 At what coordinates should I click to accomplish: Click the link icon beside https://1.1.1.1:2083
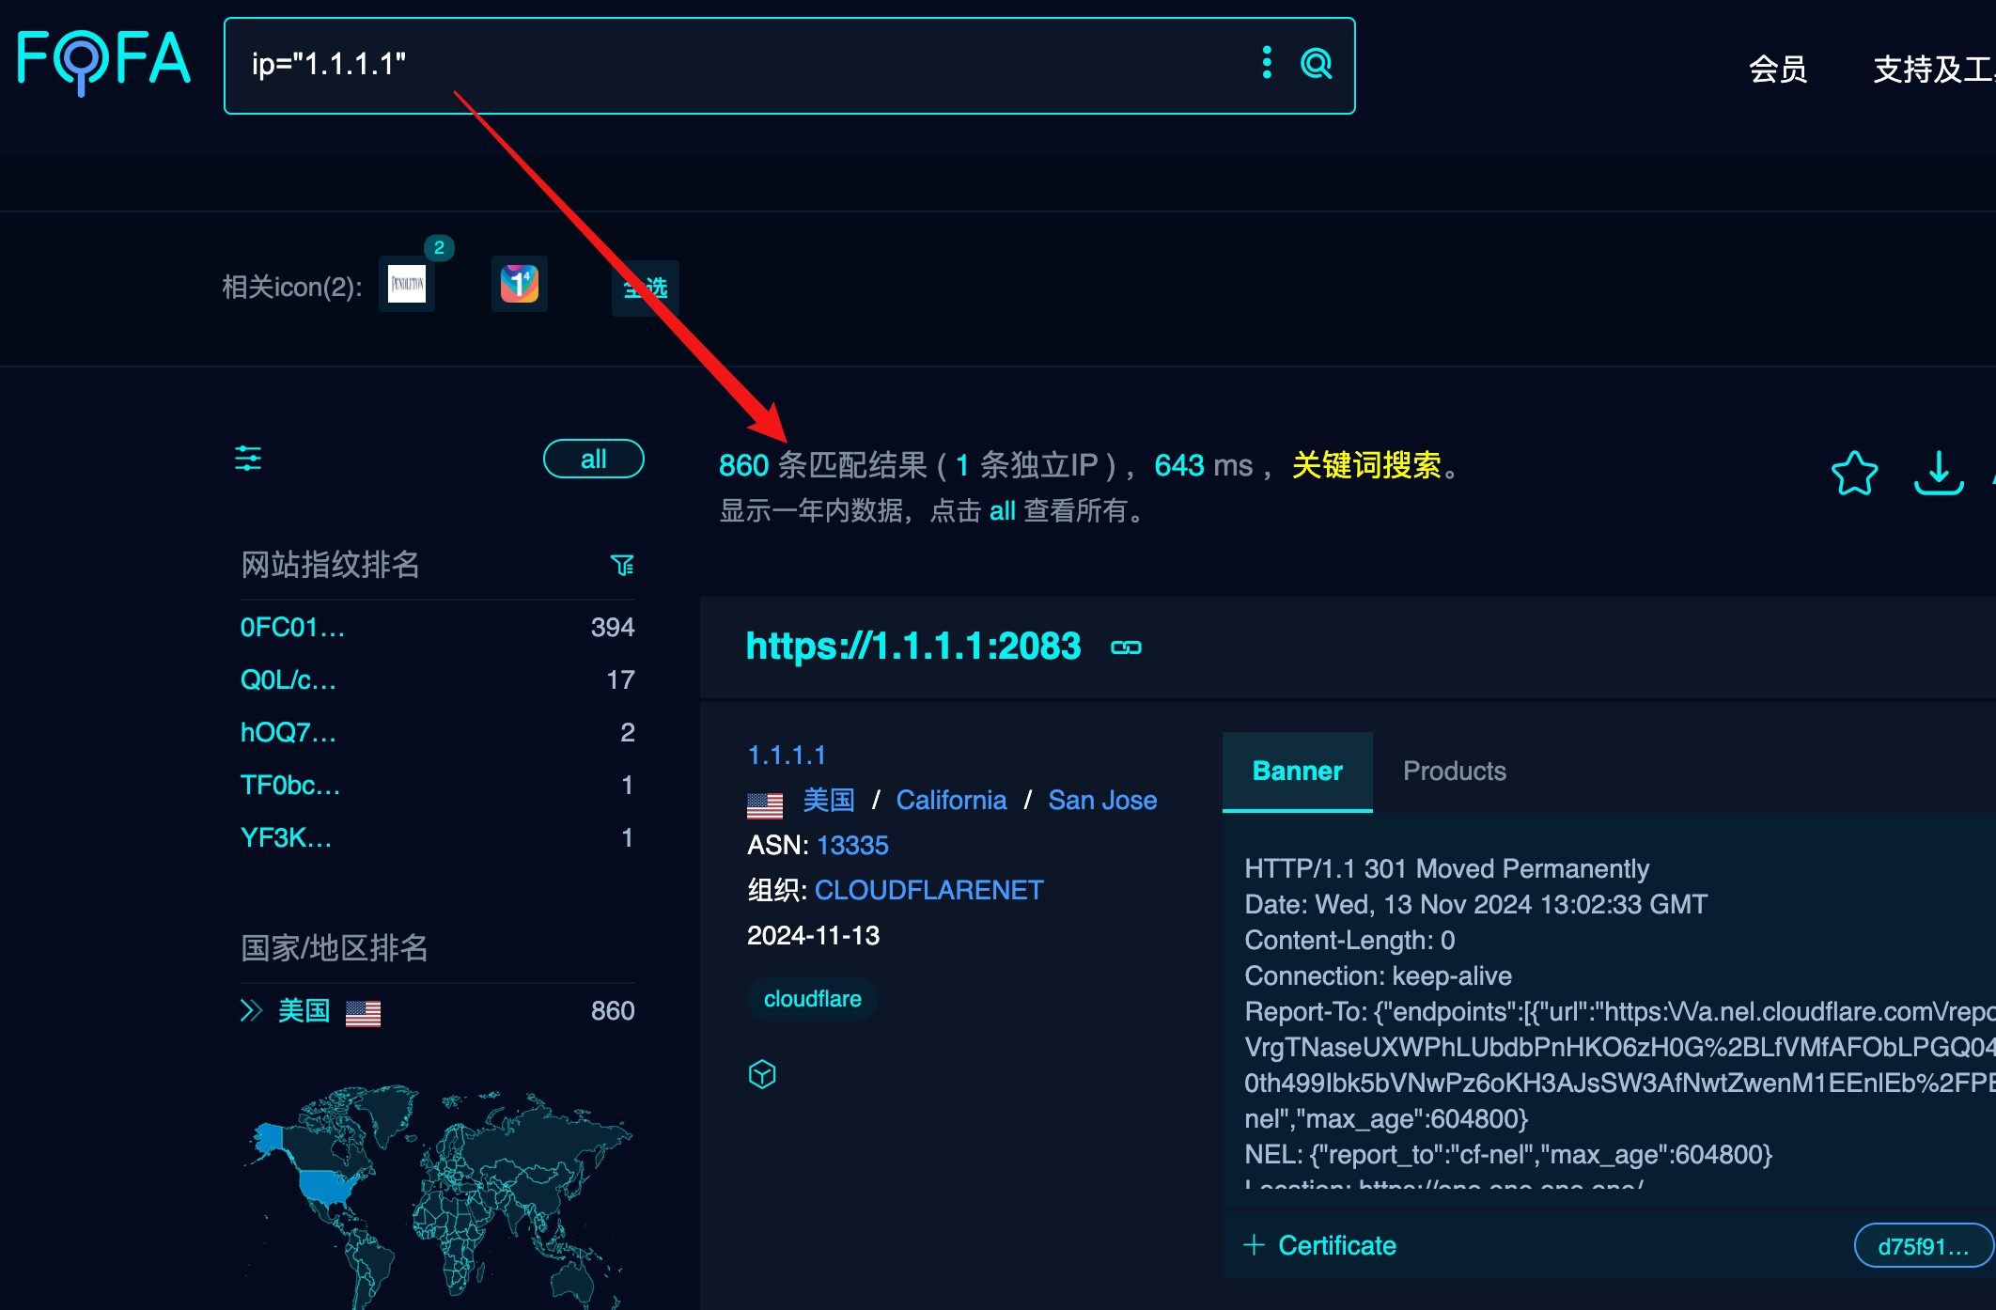coord(1126,647)
